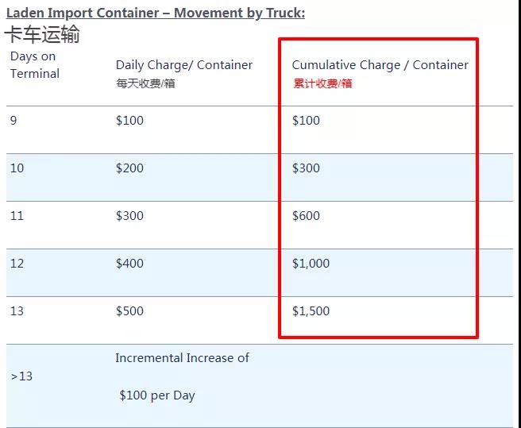Click the 每天收费/箱 sub-label
This screenshot has width=521, height=428.
click(x=145, y=83)
